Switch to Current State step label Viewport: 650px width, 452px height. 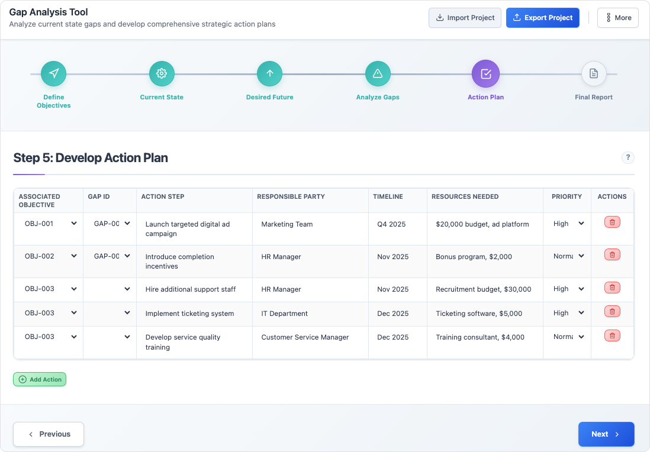pos(162,97)
